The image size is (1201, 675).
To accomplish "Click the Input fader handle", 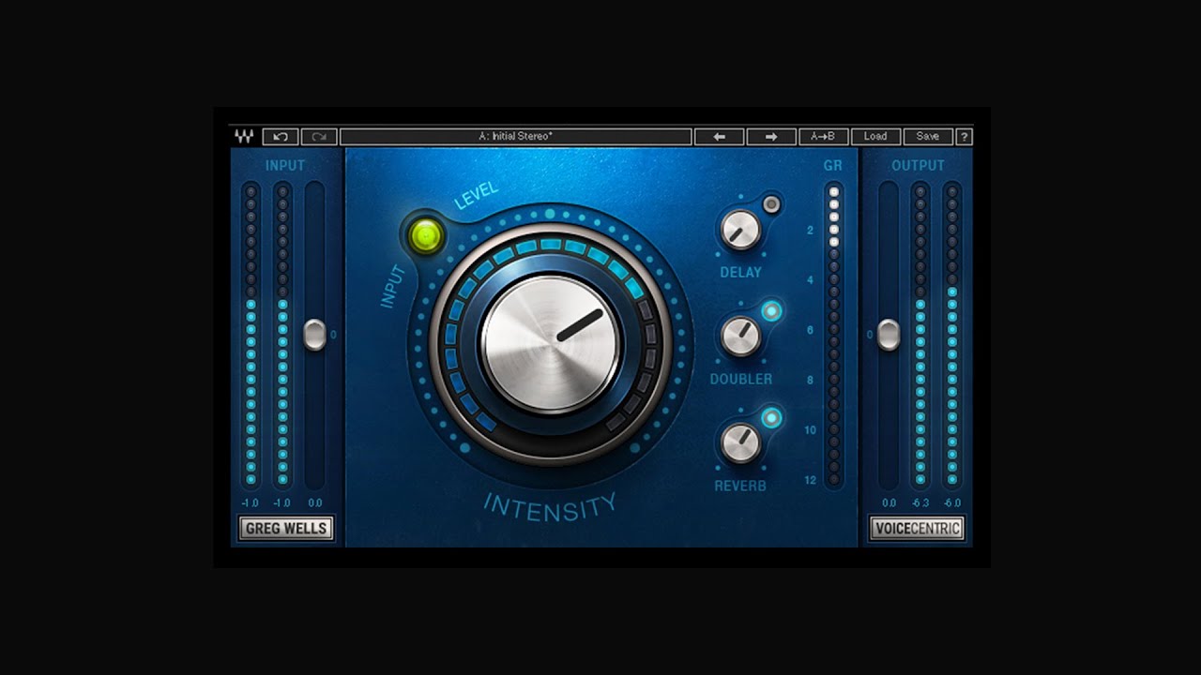I will 315,335.
